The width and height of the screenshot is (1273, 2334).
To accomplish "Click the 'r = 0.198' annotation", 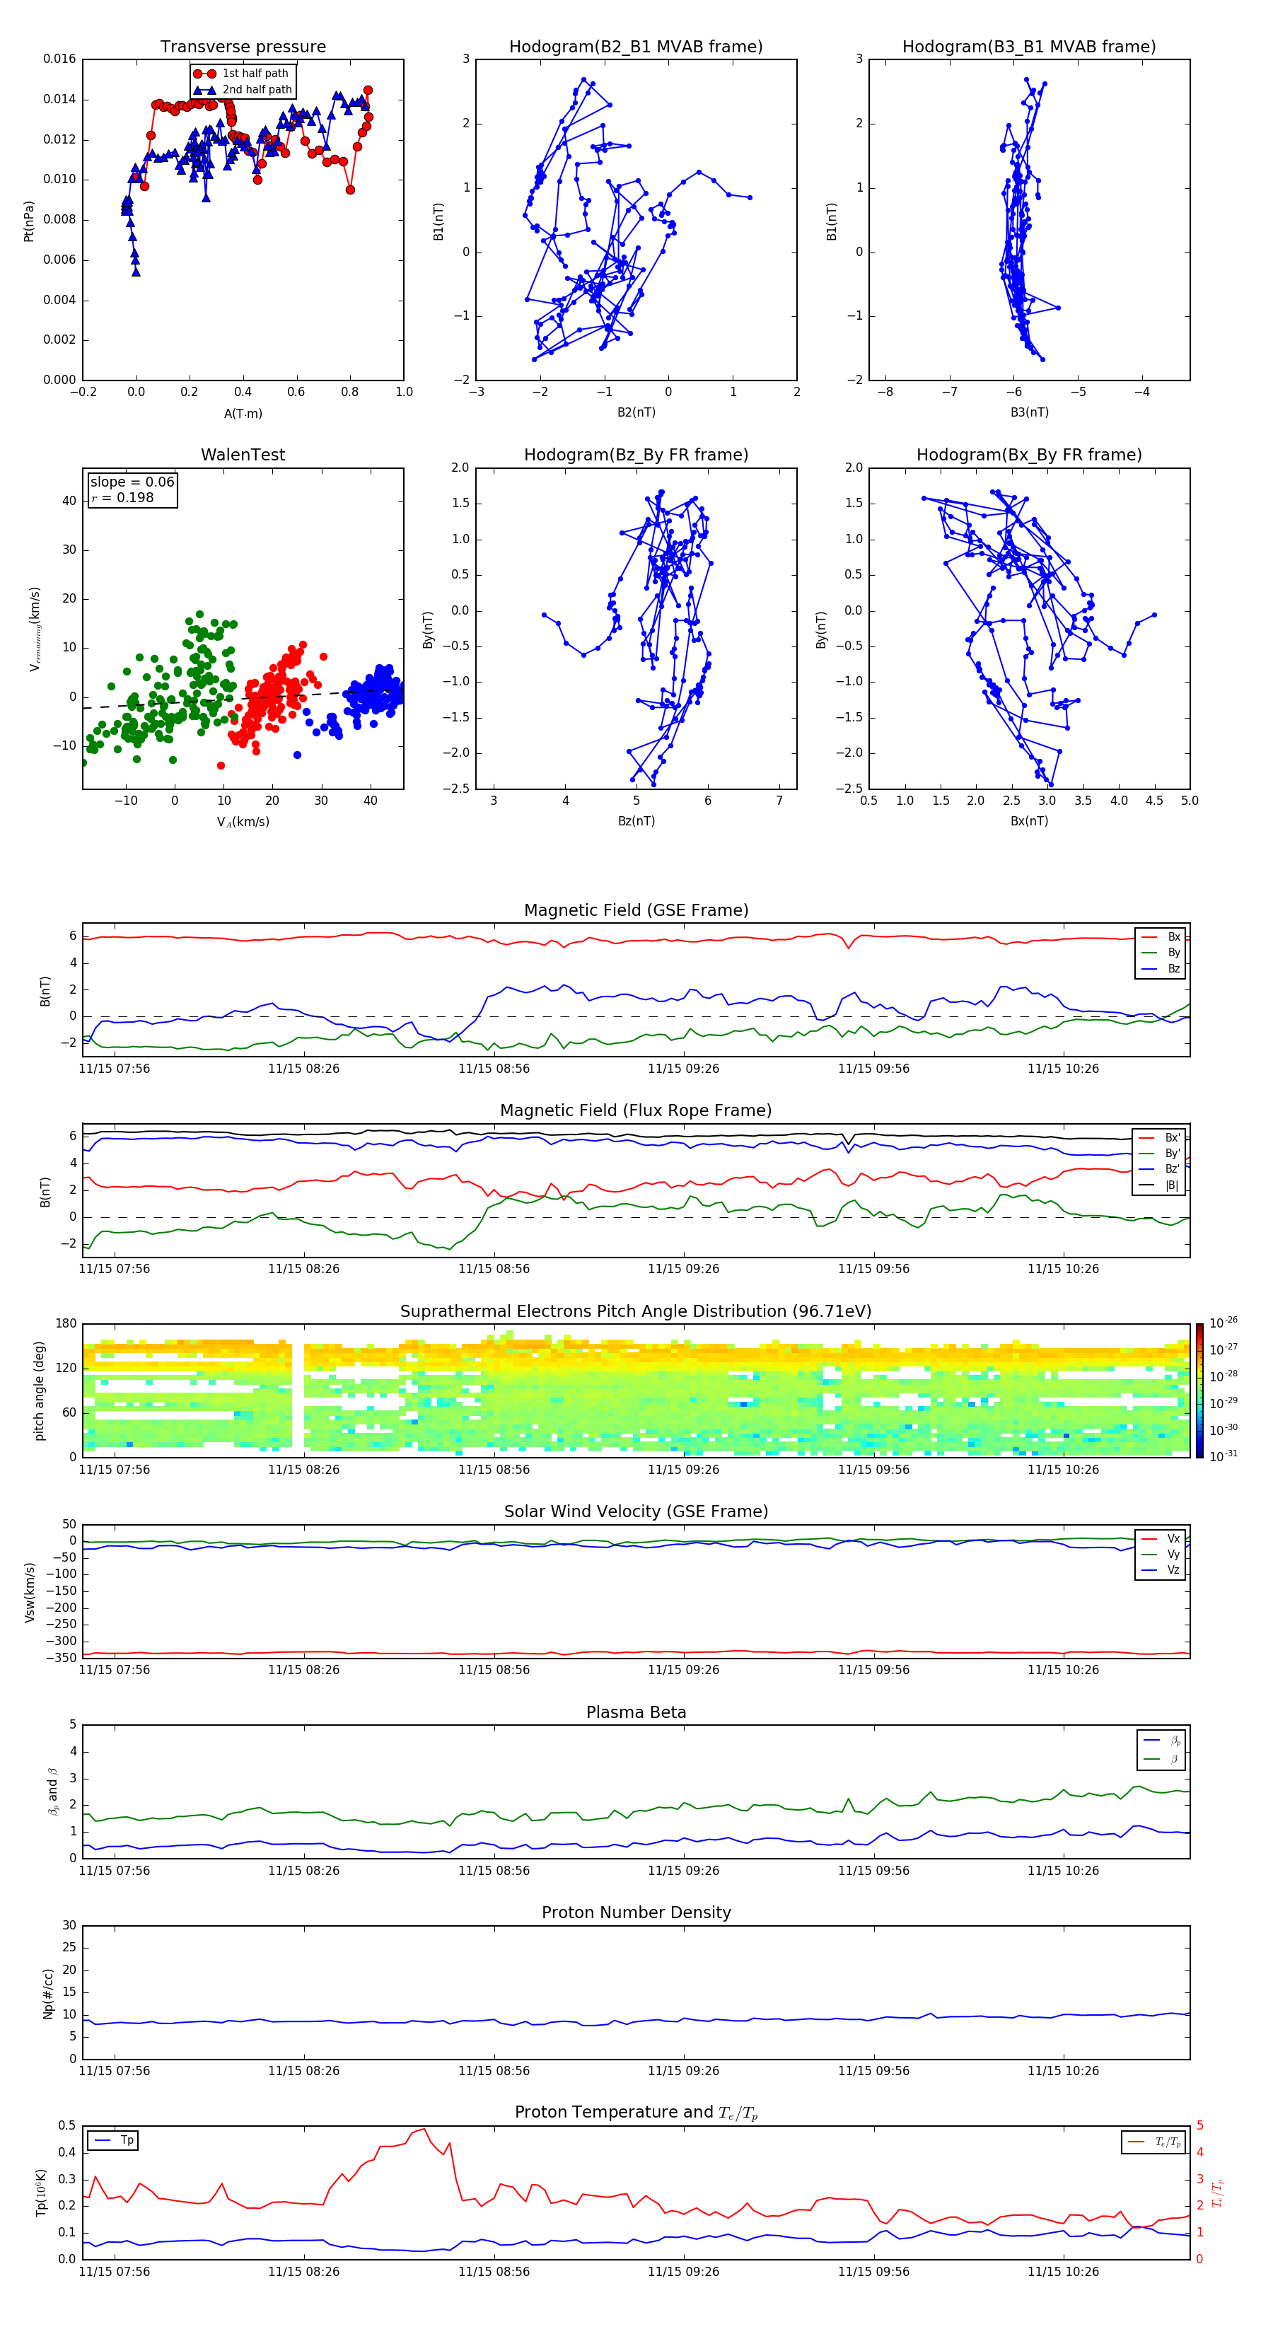I will pos(122,497).
